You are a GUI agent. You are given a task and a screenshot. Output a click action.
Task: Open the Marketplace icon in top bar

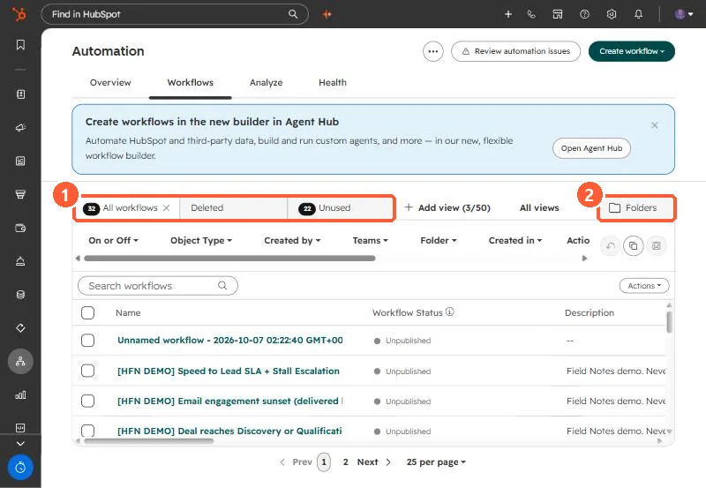coord(558,14)
